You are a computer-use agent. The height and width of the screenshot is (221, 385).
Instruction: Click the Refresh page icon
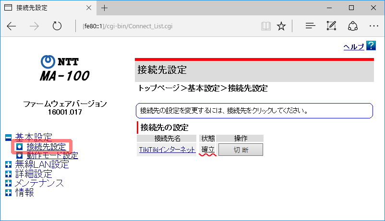(57, 26)
